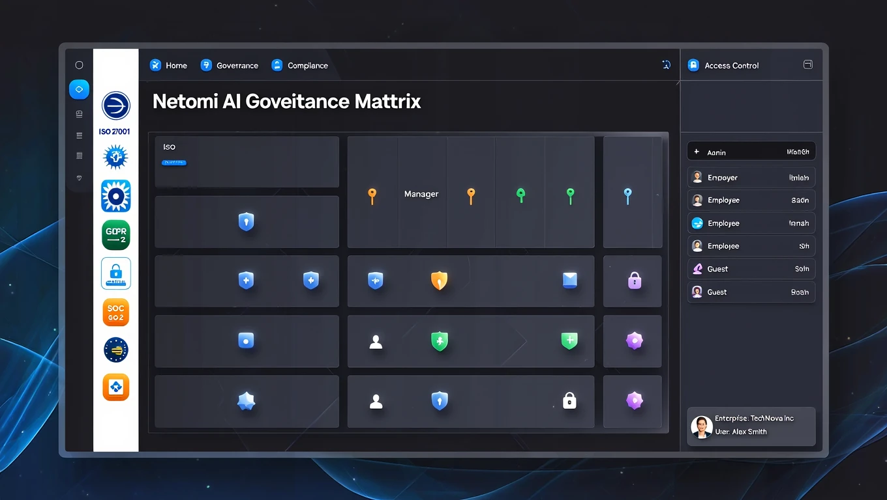Select the blue starburst globe badge

click(116, 157)
